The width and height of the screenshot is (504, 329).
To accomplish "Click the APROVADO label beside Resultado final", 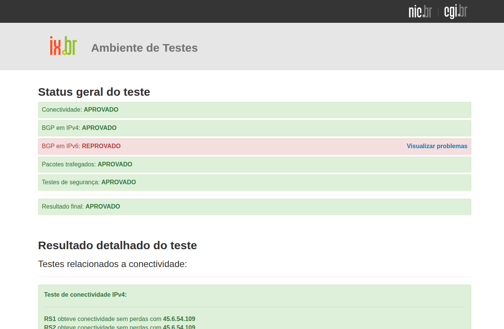I will click(x=103, y=207).
